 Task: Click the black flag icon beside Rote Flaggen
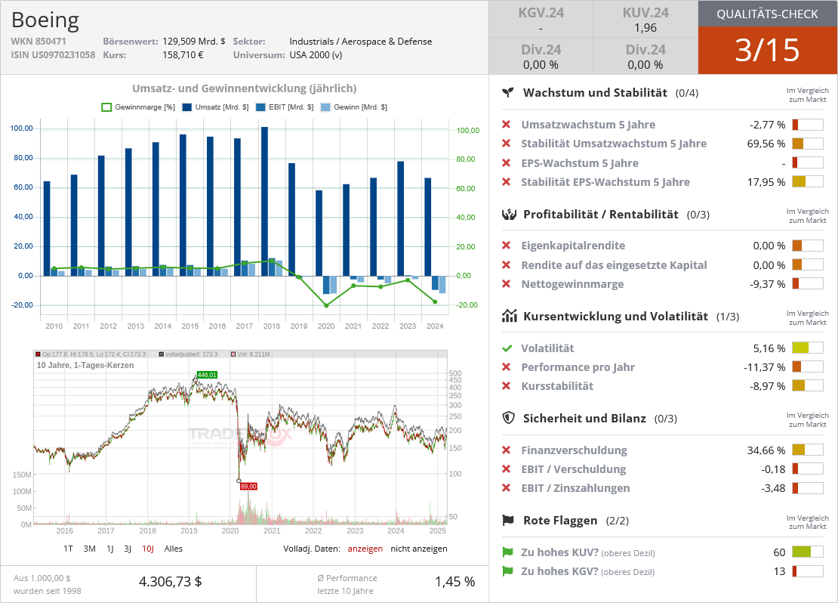(508, 520)
